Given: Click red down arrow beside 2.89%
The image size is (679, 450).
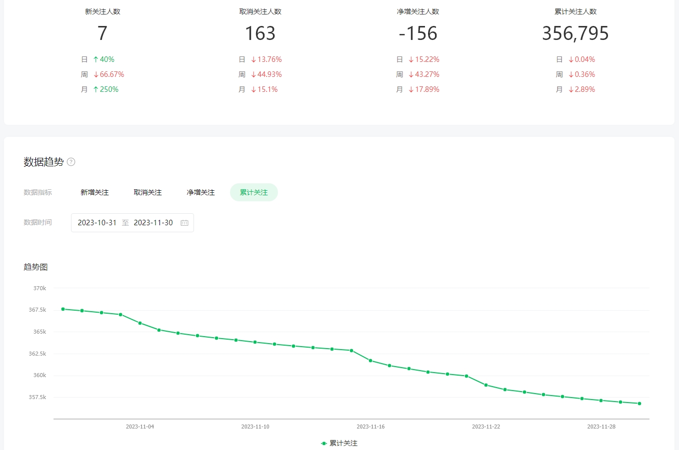Looking at the screenshot, I should (x=571, y=89).
